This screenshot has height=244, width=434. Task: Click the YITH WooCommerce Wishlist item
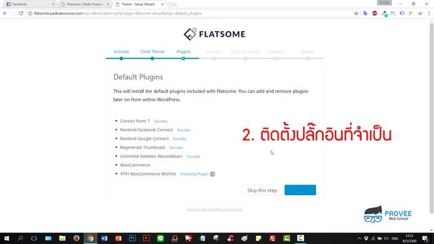(x=148, y=174)
